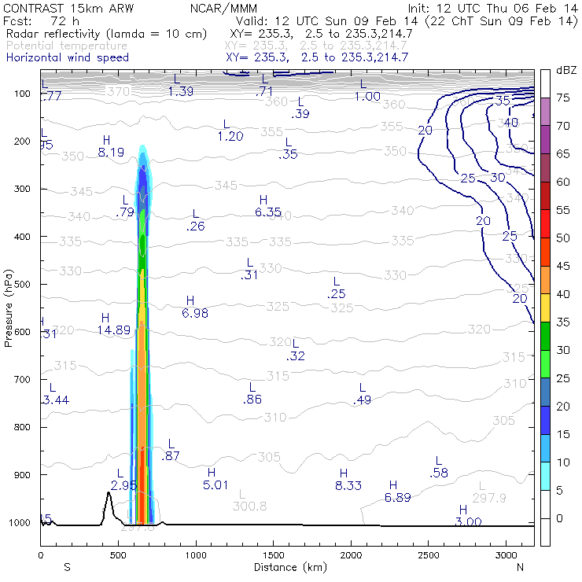Click the wind maximum value "8.33"
Screen dimensions: 582x582
[x=348, y=485]
